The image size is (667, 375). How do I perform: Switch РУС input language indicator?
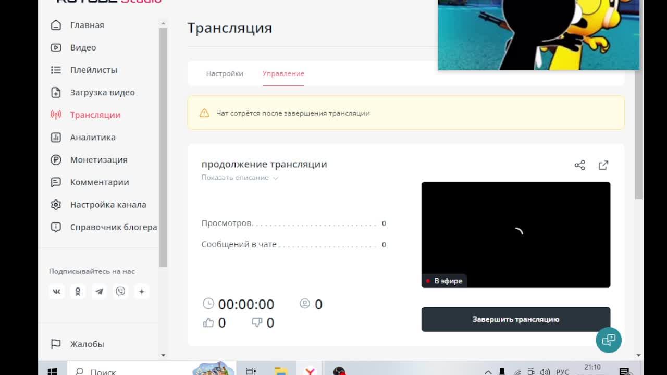(x=563, y=372)
